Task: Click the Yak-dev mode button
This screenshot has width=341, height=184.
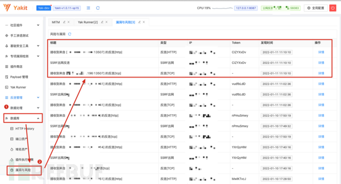Action: 43,8
